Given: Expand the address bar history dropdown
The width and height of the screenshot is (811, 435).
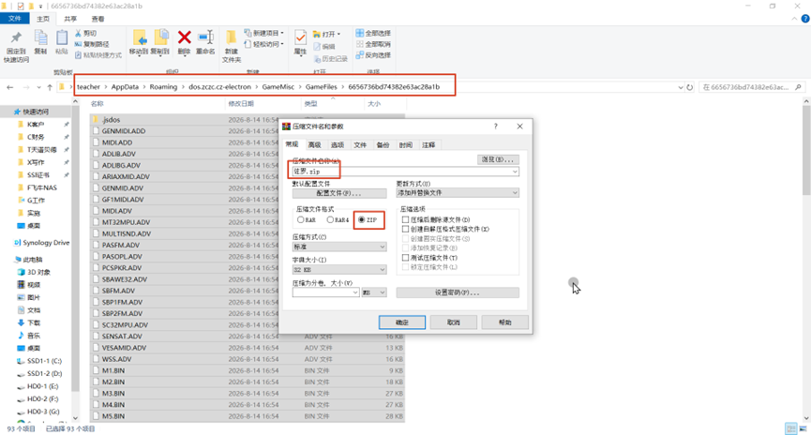Looking at the screenshot, I should tap(680, 87).
